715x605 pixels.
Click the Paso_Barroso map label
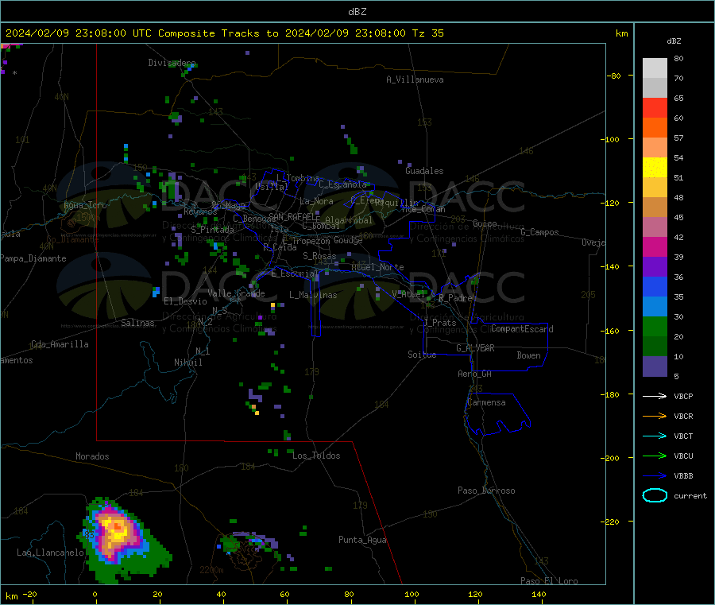click(x=486, y=491)
